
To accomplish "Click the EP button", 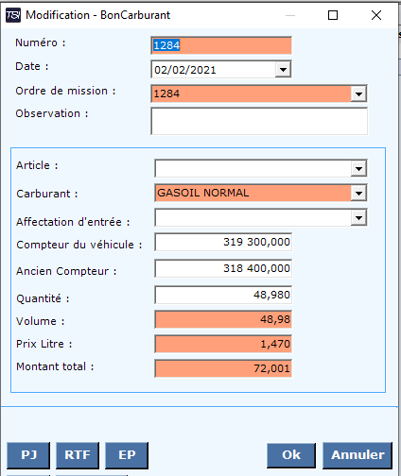I will click(x=127, y=455).
